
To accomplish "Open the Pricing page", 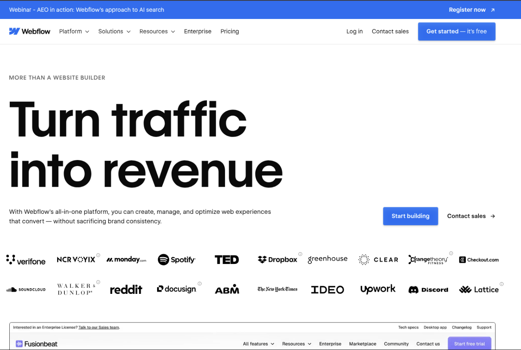I will pyautogui.click(x=230, y=32).
